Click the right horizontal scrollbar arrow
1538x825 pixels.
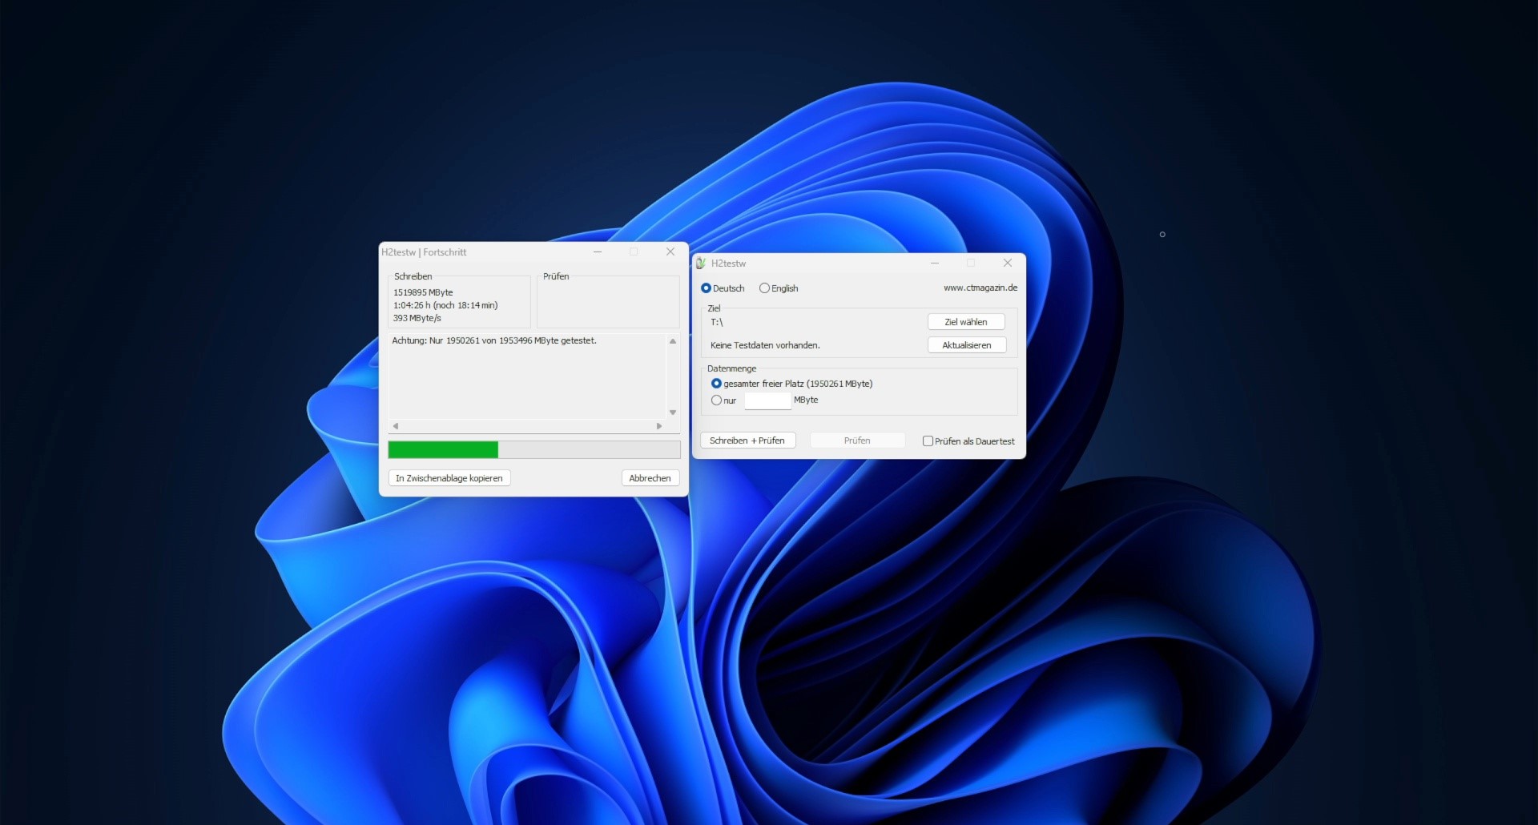tap(659, 426)
